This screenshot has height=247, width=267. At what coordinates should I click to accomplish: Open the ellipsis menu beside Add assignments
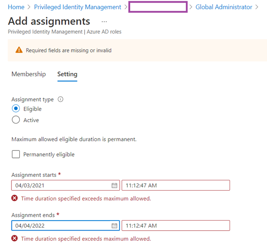(104, 22)
